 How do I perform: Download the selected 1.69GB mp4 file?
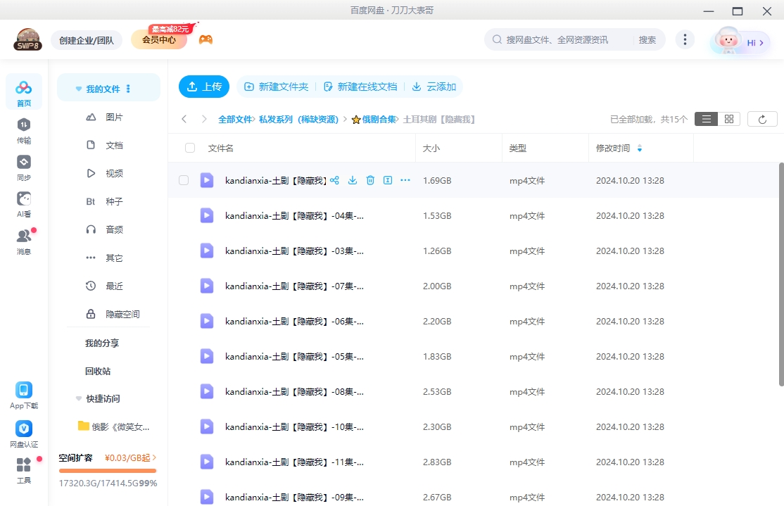coord(353,180)
